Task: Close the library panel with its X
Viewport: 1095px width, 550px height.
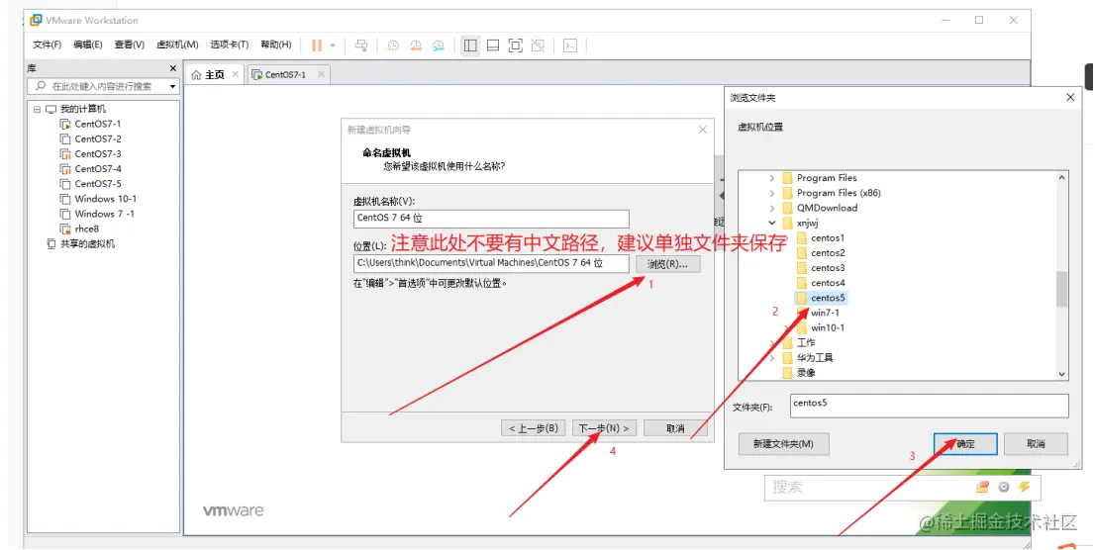Action: 173,68
